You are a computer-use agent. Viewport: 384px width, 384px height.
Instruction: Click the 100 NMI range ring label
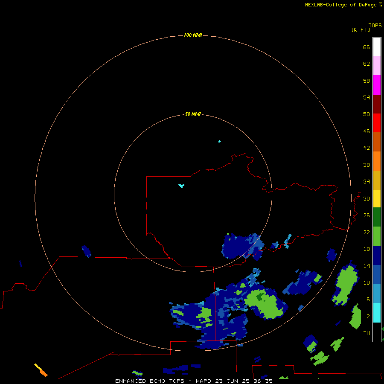(x=193, y=35)
